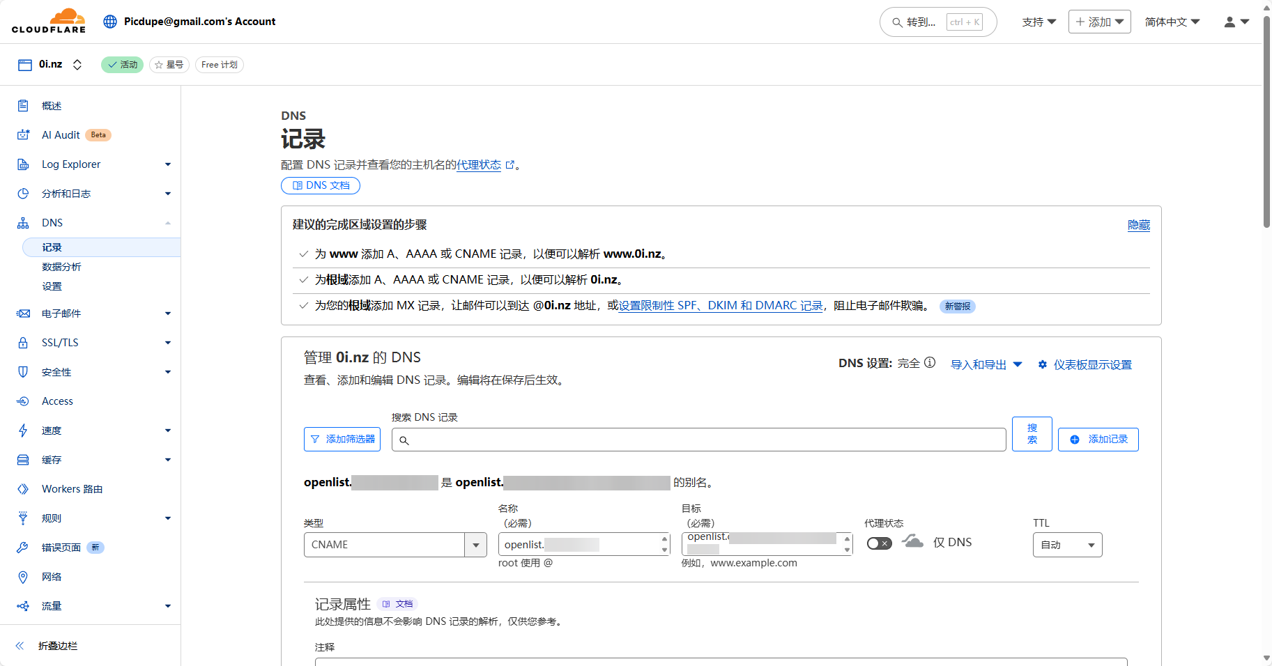Click the DNS network sidebar icon
Screen dimensions: 1272x666
tap(23, 223)
